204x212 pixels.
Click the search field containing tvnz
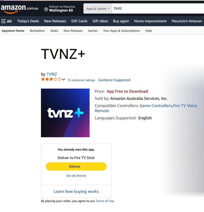pyautogui.click(x=158, y=8)
